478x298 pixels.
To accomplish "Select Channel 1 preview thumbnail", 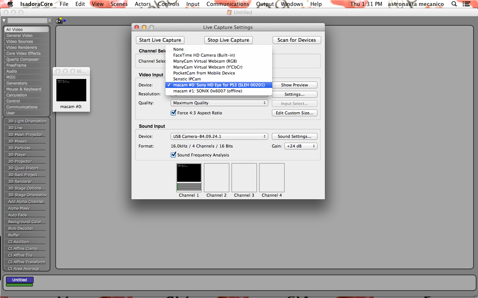I will coord(189,178).
